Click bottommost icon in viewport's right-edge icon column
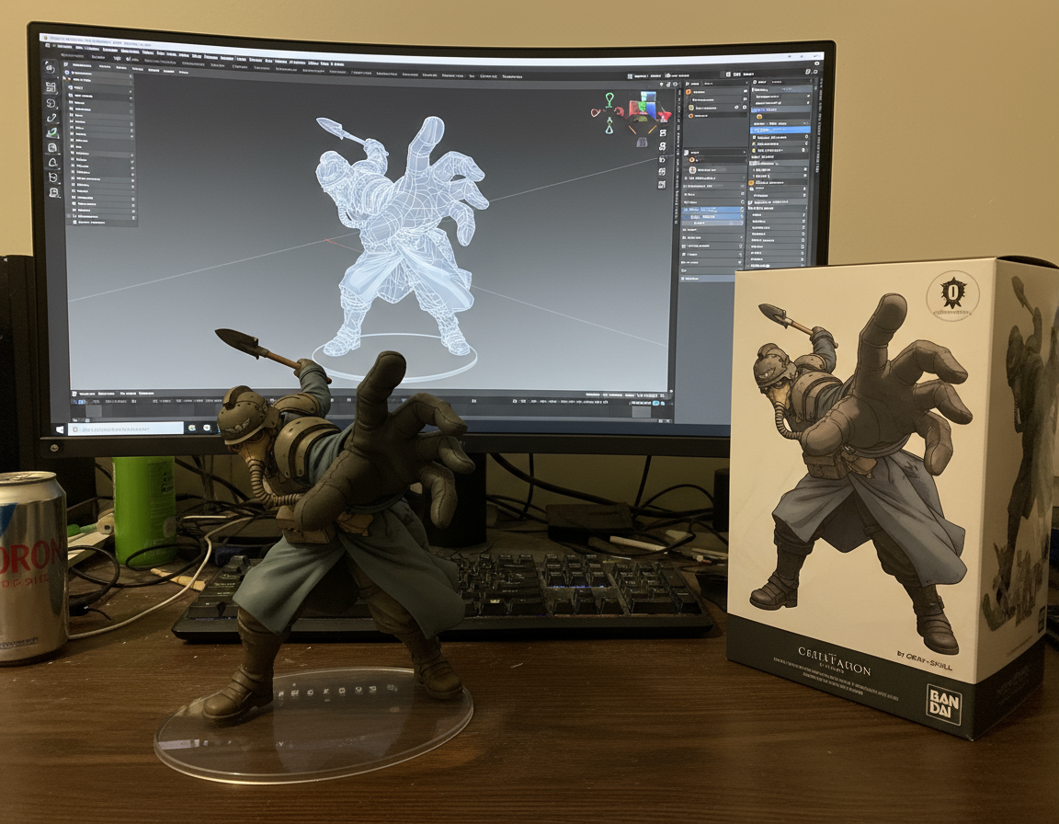 click(x=663, y=184)
